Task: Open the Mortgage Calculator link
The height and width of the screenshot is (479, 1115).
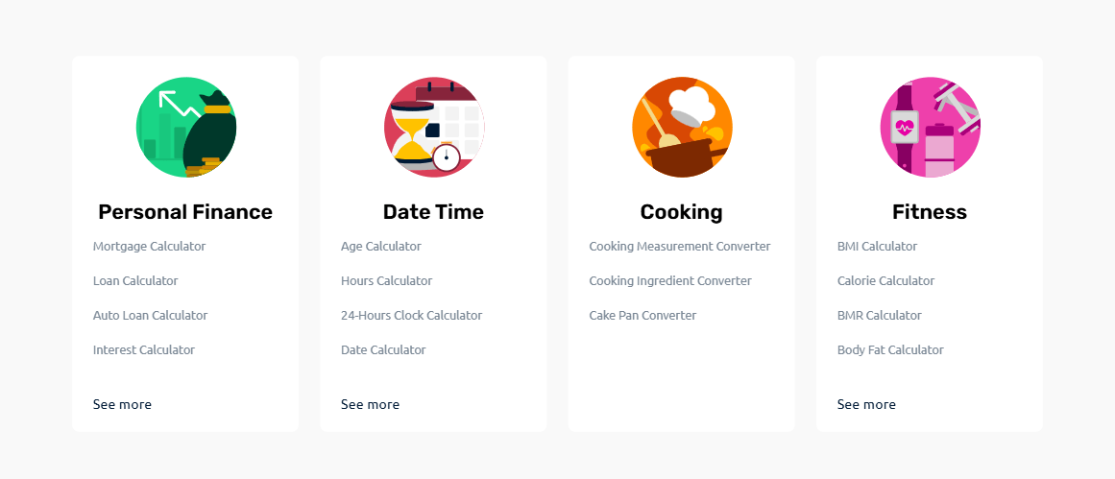Action: click(149, 247)
